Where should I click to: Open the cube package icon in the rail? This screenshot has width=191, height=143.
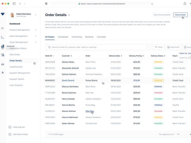tap(3, 64)
